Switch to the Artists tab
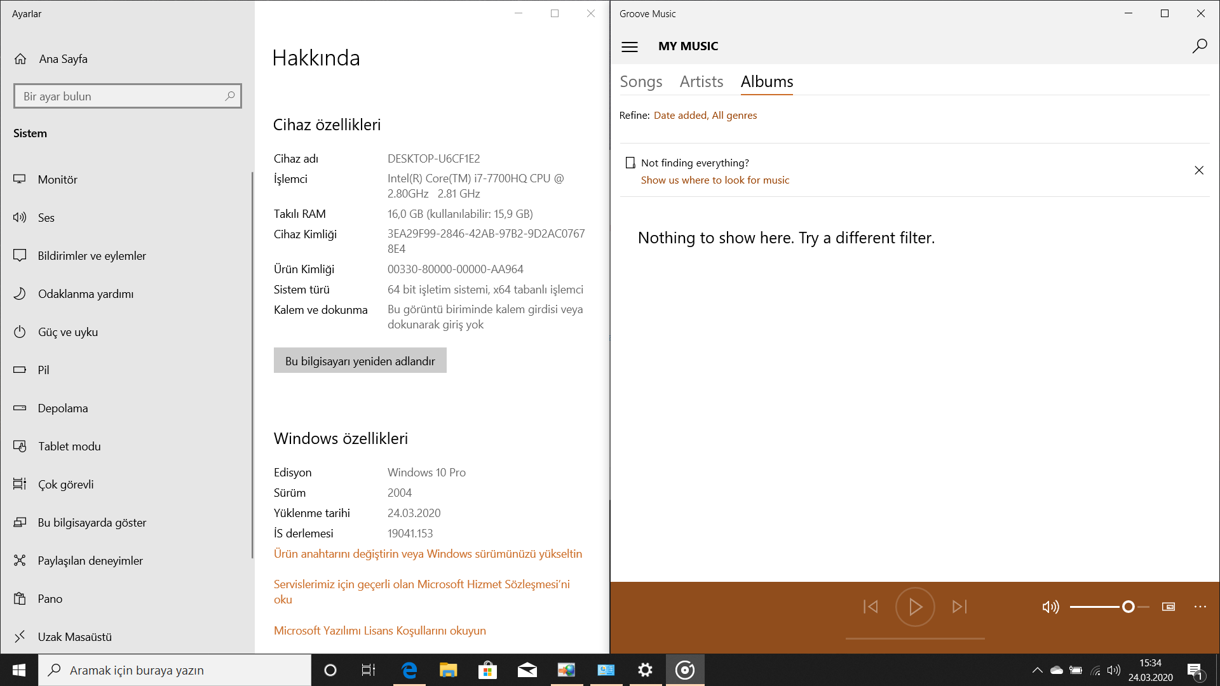 pos(701,81)
